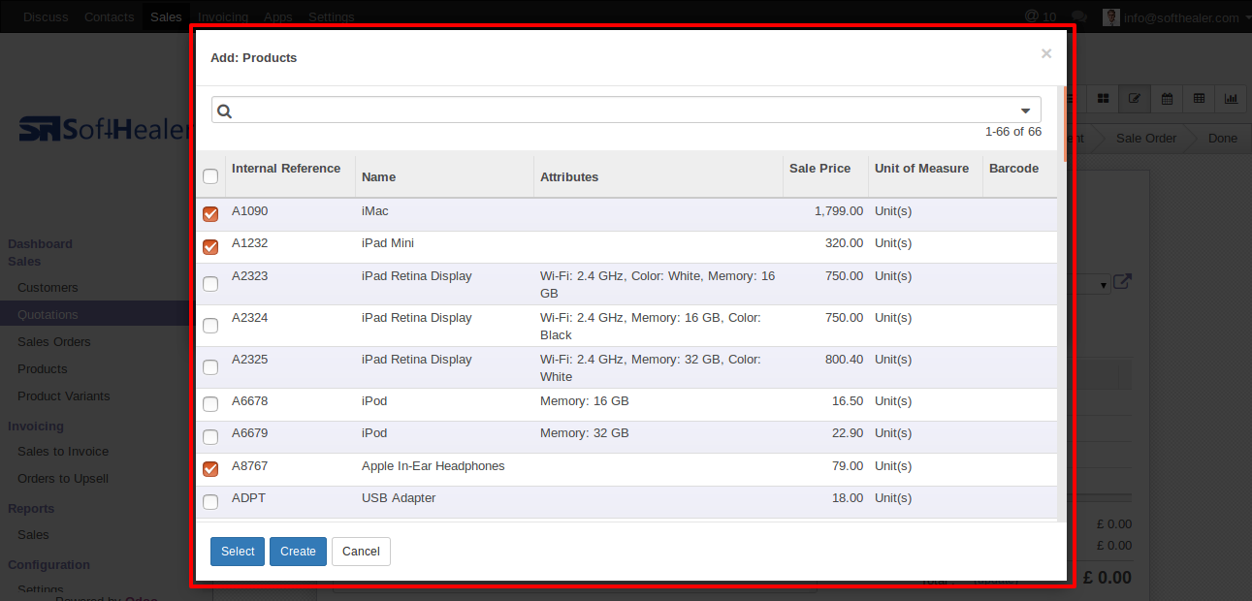The height and width of the screenshot is (601, 1252).
Task: Open Sales Orders in the sidebar
Action: pyautogui.click(x=54, y=341)
